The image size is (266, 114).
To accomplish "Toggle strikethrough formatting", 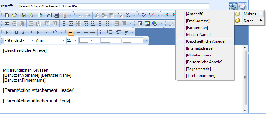I will click(38, 32).
